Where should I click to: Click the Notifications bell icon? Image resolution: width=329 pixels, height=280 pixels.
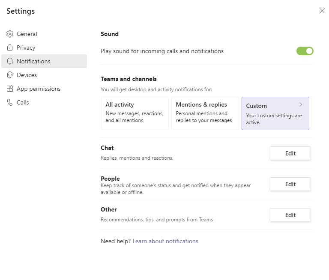[x=9, y=61]
